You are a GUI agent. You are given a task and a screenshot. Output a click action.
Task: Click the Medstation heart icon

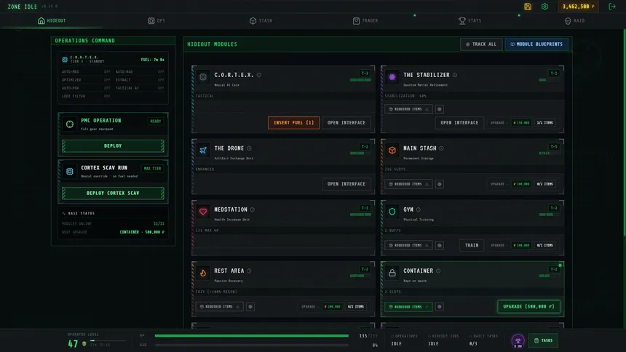point(203,212)
